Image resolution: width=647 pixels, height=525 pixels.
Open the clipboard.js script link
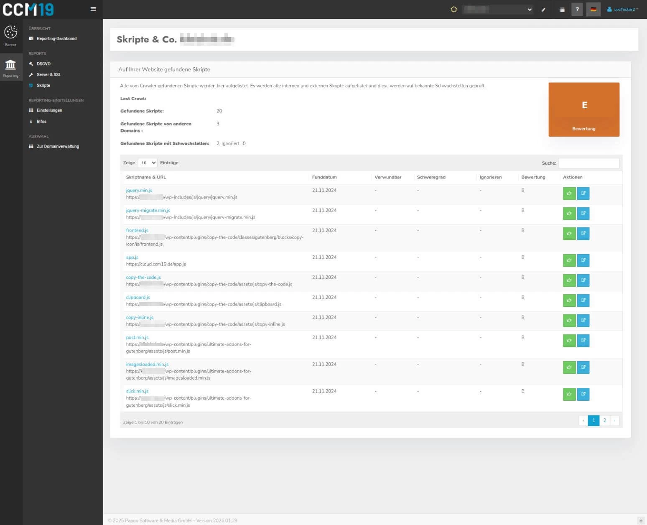[x=138, y=298]
